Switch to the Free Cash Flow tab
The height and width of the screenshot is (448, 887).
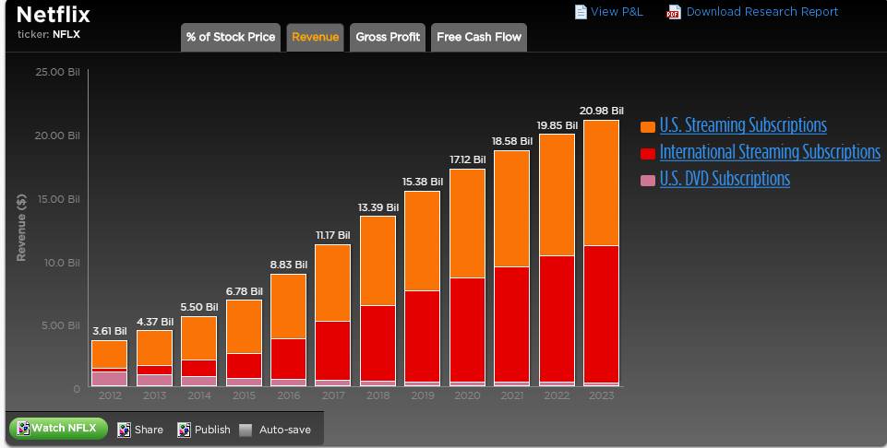click(x=479, y=38)
